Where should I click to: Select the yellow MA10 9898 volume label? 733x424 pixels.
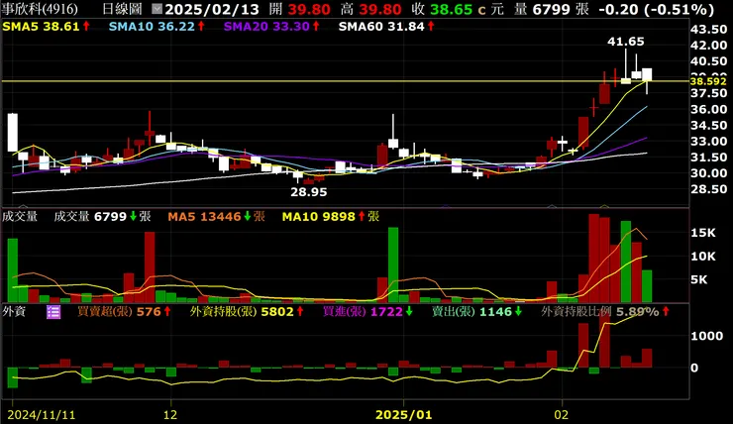[x=331, y=216]
